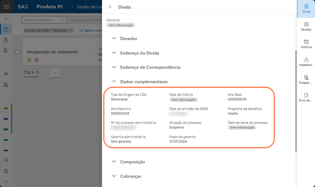Open the first Digite ou selecione dropdown
This screenshot has height=187, width=315.
tap(44, 20)
